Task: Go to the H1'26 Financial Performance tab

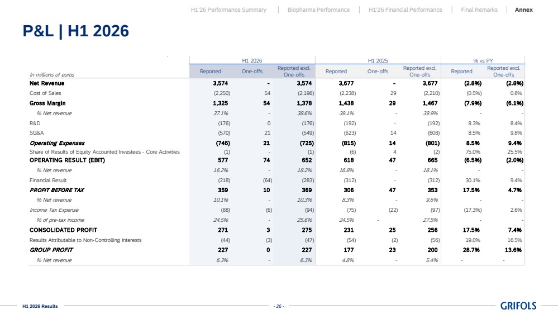Action: click(x=406, y=10)
